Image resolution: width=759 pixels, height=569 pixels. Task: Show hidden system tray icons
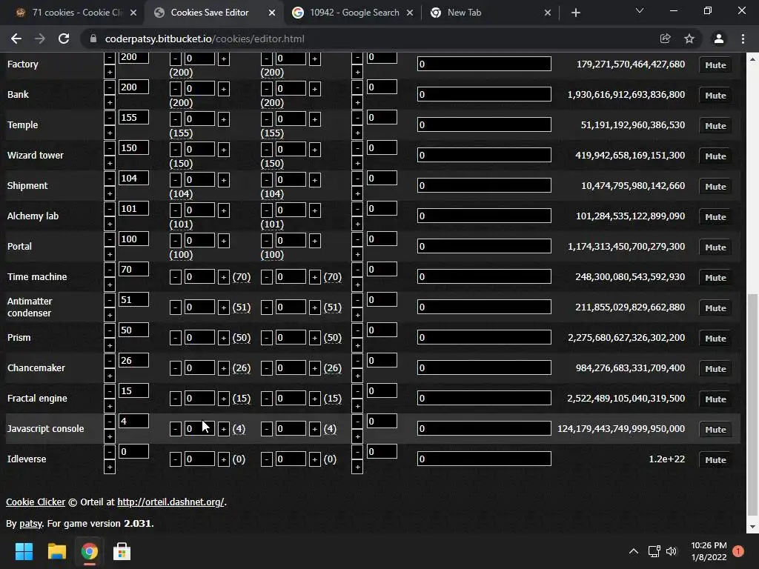(633, 551)
